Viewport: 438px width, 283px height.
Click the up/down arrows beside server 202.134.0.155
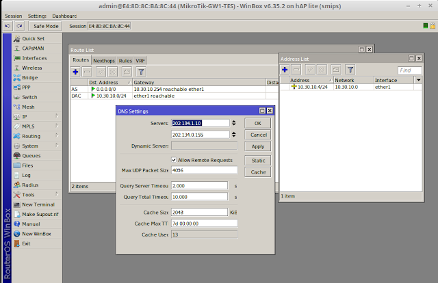coord(234,135)
